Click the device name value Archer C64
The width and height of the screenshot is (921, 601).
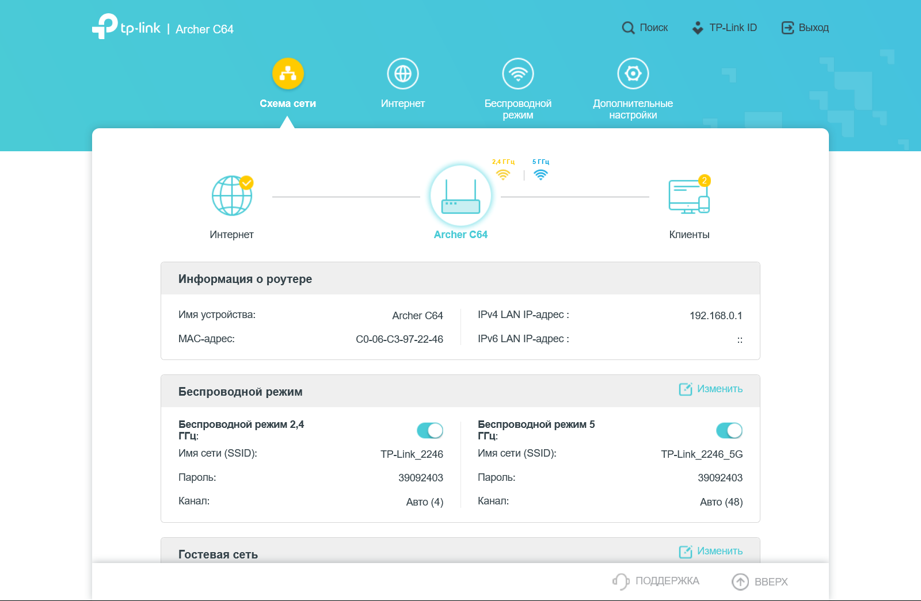click(x=417, y=316)
